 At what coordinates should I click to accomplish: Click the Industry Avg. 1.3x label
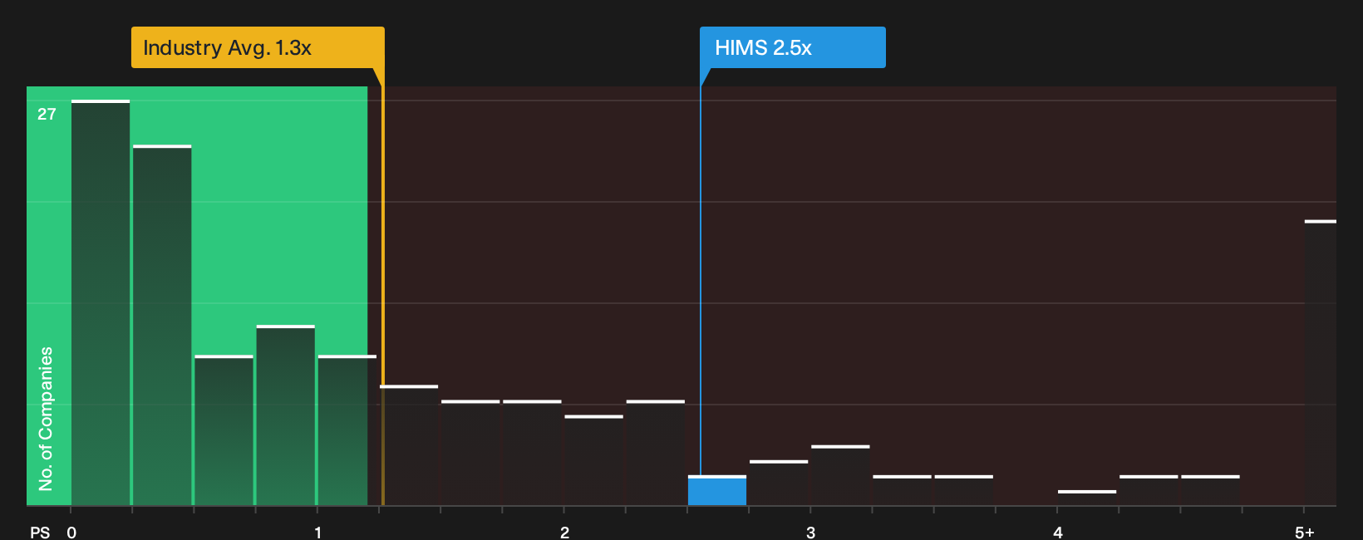coord(258,47)
